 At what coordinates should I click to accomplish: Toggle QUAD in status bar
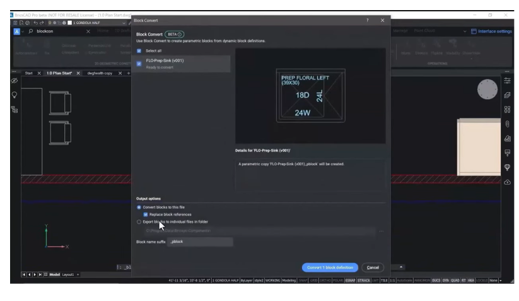[x=455, y=280]
